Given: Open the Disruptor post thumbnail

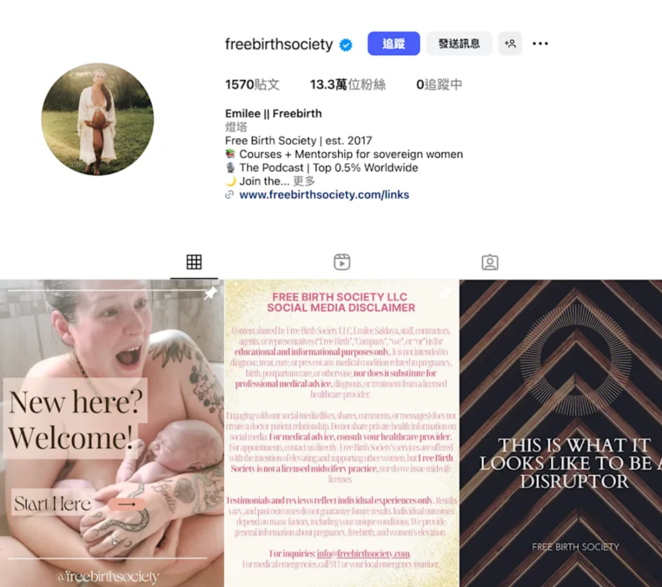Looking at the screenshot, I should [x=561, y=433].
